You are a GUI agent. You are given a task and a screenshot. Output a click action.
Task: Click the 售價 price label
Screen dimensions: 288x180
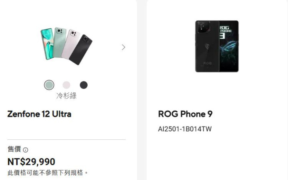[x=14, y=149]
